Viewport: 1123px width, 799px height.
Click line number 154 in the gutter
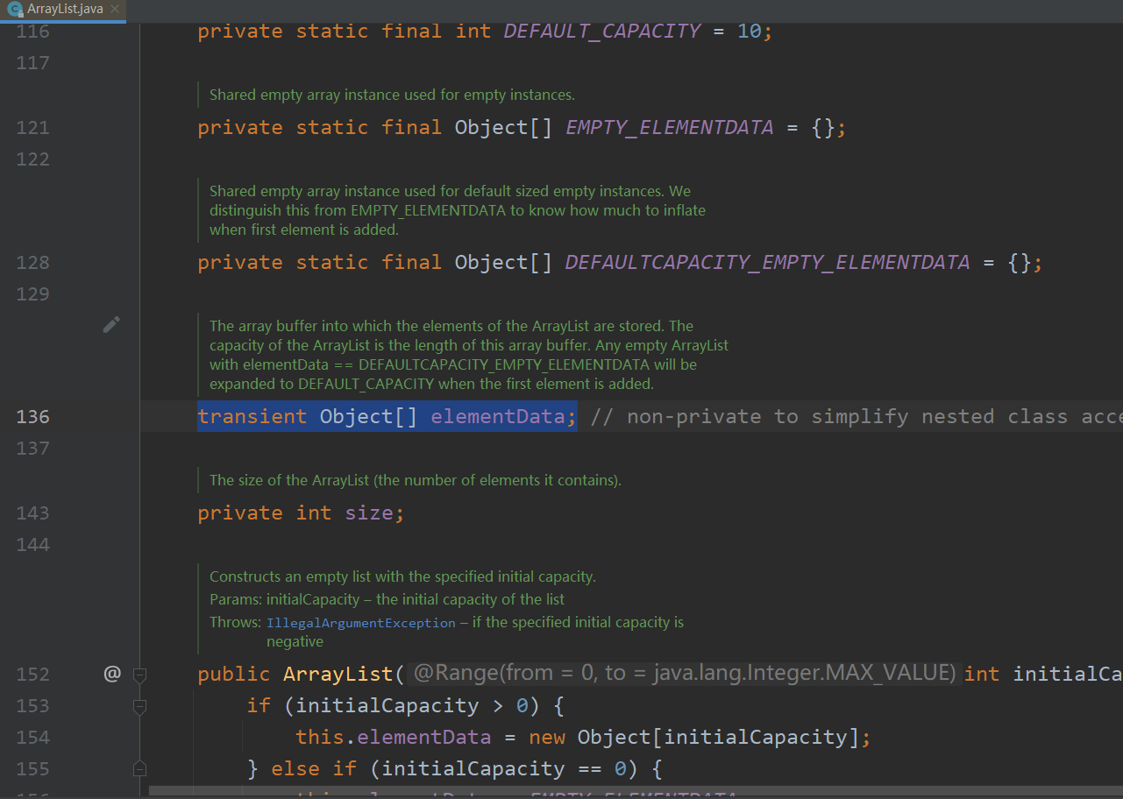[33, 738]
